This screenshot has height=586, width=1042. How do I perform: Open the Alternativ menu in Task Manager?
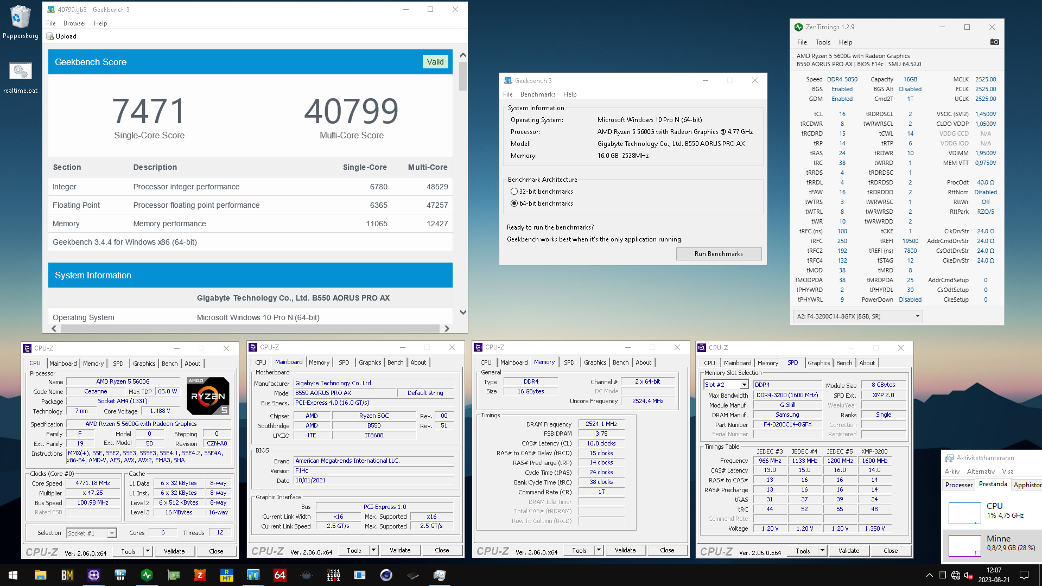click(x=981, y=472)
